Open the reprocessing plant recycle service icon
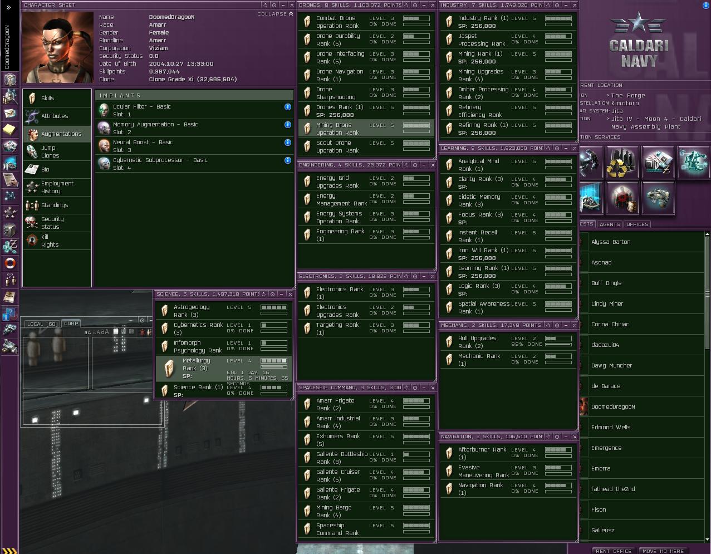The width and height of the screenshot is (711, 554). pos(622,163)
